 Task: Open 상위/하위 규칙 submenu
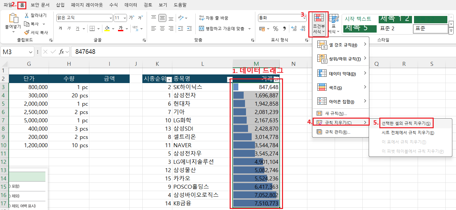341,59
